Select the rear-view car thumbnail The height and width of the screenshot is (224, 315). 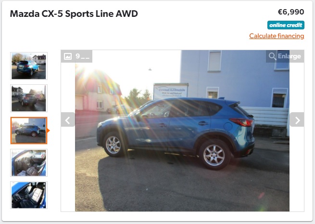click(x=29, y=66)
